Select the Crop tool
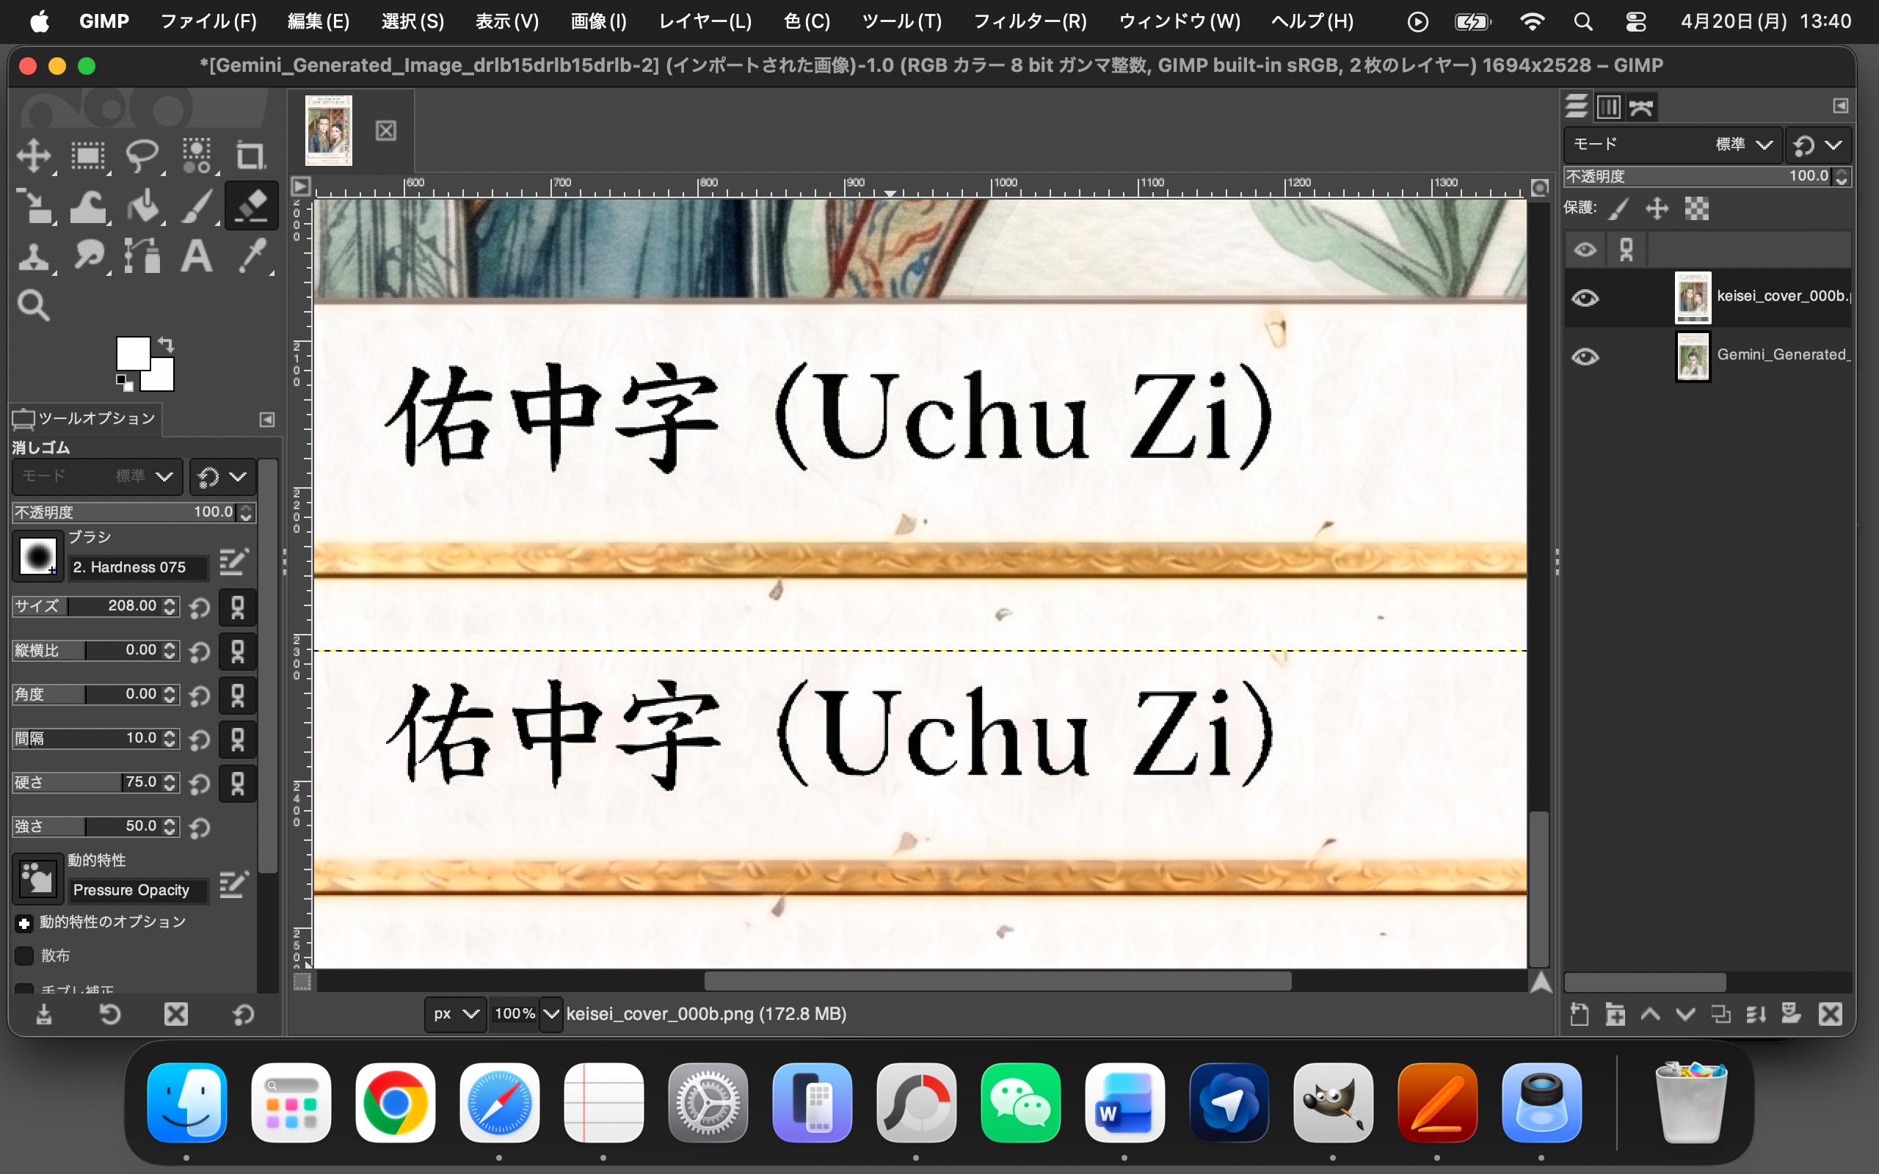Screen dimensions: 1879x1174 coord(250,156)
